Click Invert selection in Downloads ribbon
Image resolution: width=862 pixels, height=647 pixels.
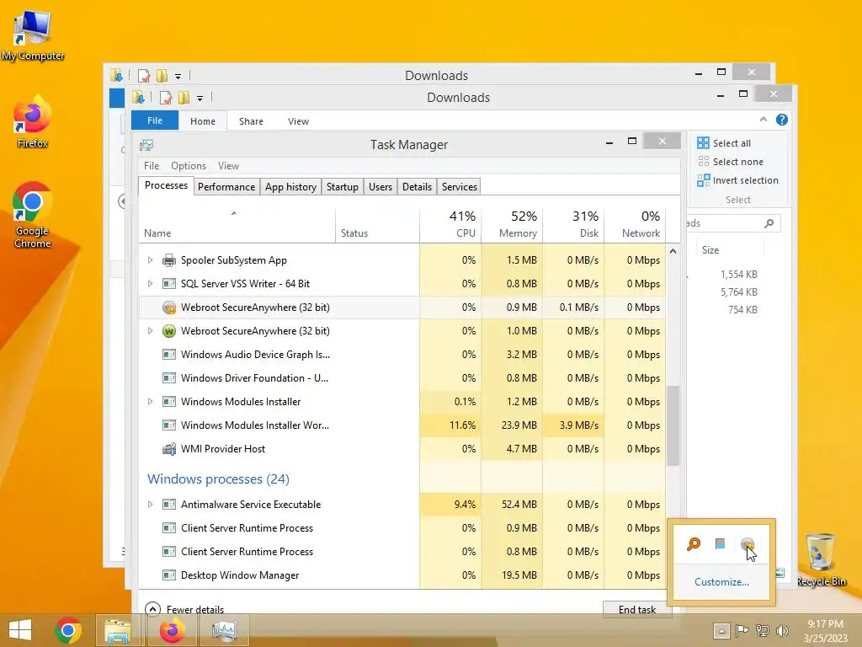click(737, 180)
